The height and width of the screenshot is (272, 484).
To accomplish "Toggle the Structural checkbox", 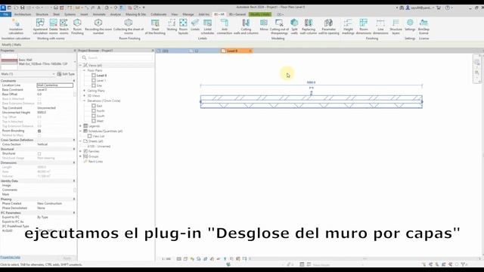I will (39, 153).
